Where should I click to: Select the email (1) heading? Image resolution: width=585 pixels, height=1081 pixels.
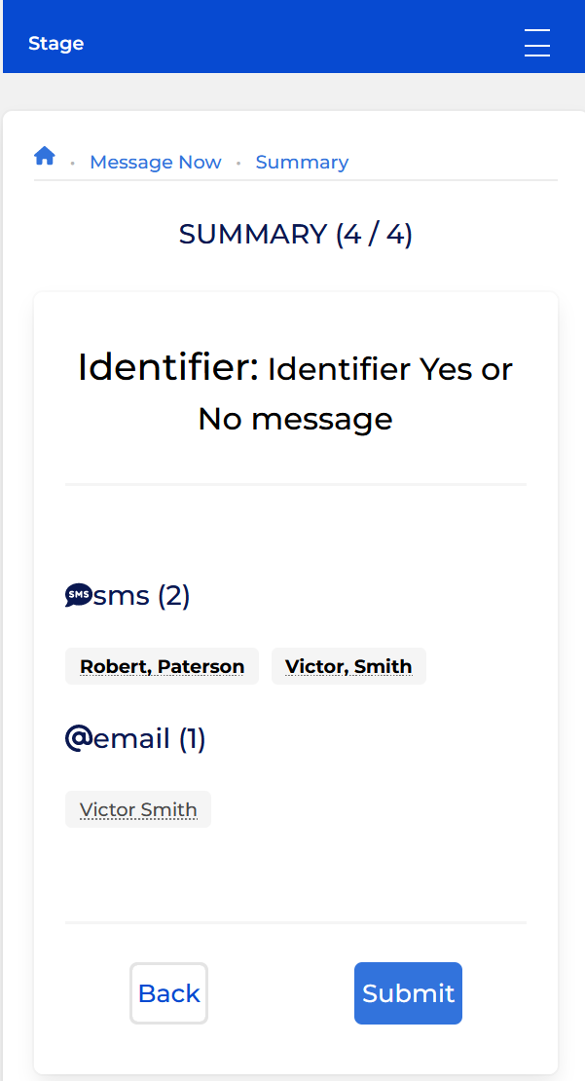[x=150, y=738]
